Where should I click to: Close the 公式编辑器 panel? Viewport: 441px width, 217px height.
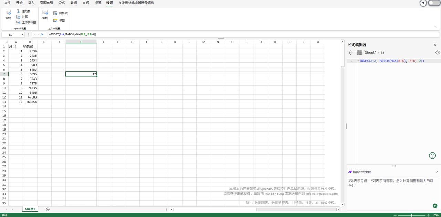click(x=435, y=45)
